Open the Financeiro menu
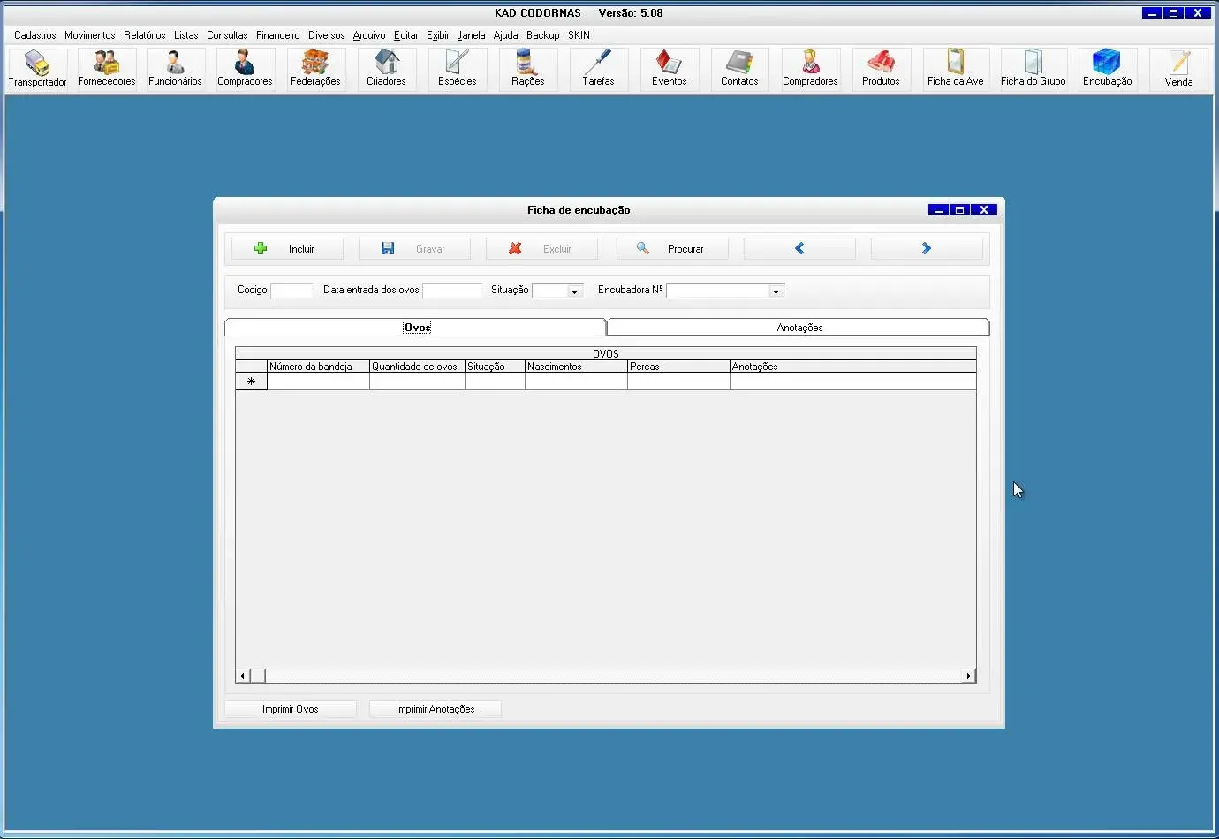 [x=277, y=35]
